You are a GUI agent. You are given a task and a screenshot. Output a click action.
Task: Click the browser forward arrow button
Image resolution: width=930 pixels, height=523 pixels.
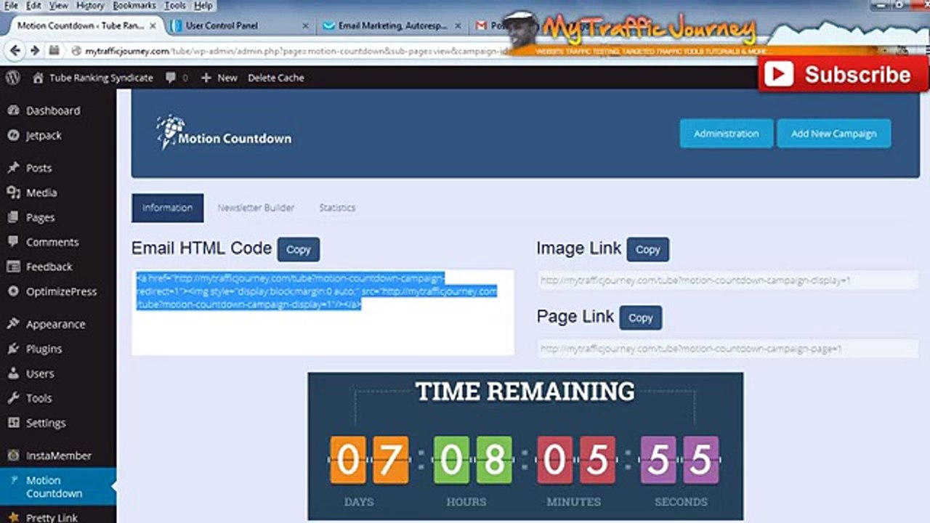tap(35, 51)
